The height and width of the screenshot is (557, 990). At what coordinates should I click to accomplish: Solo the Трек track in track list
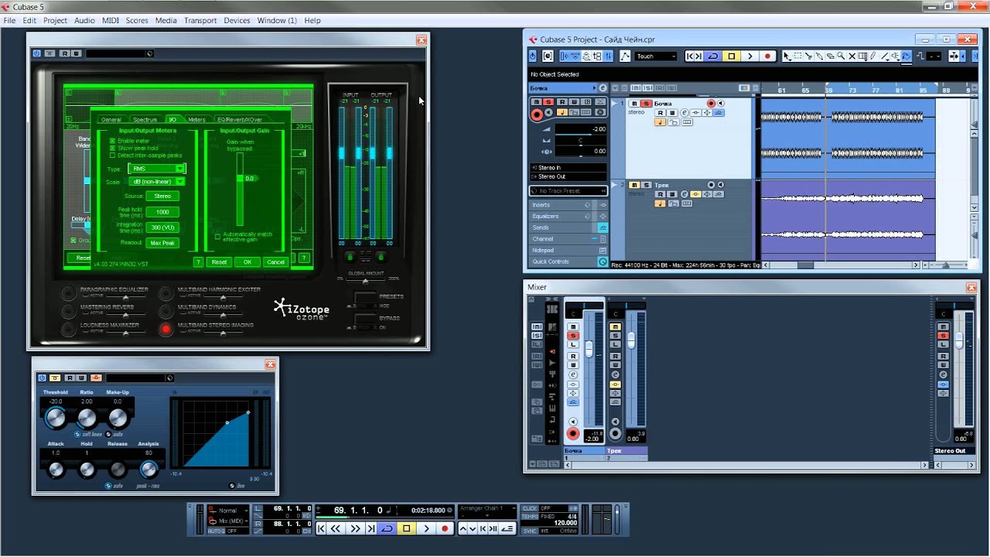(x=645, y=185)
